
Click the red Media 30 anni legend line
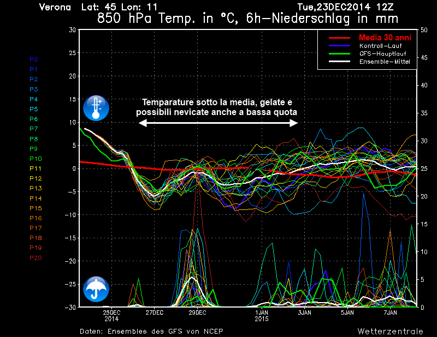pos(339,38)
